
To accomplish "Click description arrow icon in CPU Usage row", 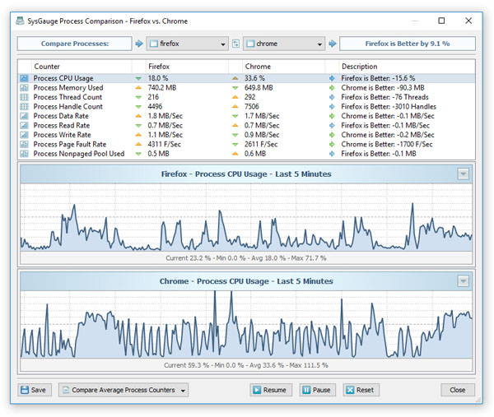I will tap(332, 78).
